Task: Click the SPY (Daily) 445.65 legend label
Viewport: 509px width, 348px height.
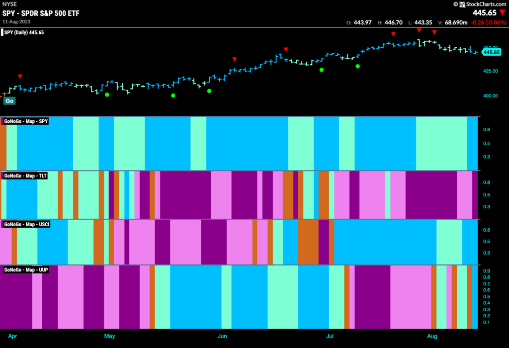Action: point(24,32)
